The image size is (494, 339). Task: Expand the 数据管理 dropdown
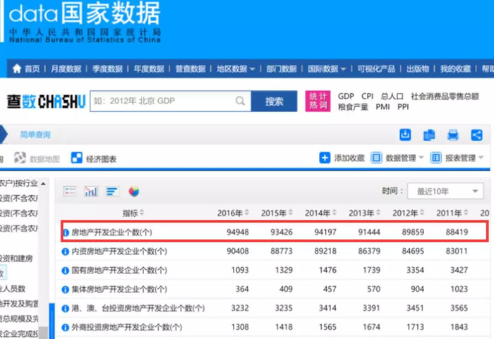(x=397, y=158)
